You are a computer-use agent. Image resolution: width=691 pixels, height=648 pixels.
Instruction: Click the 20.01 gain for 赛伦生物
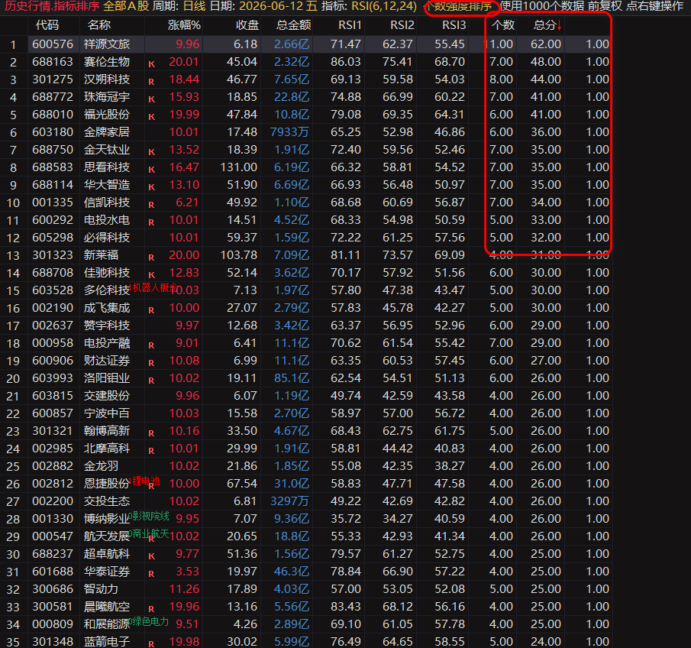pyautogui.click(x=184, y=62)
